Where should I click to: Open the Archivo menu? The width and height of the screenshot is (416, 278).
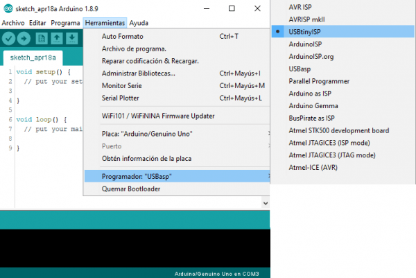coord(12,23)
